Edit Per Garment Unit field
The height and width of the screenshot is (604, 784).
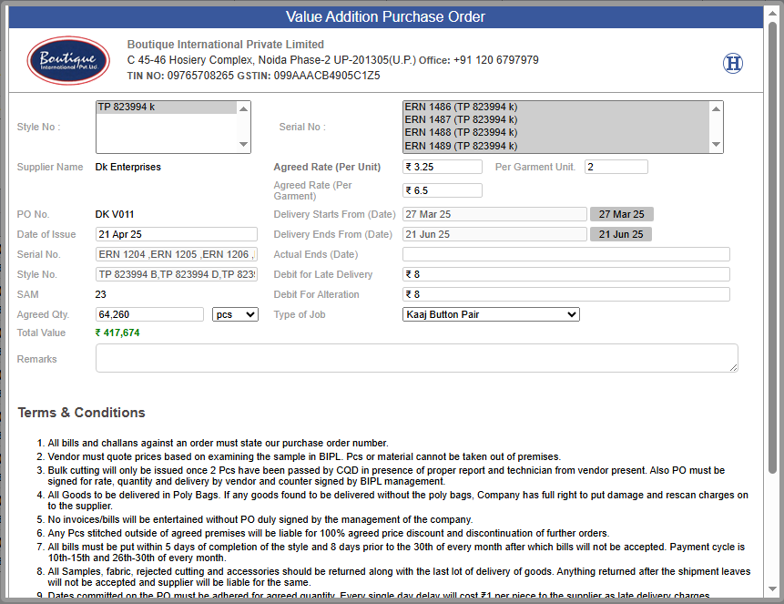616,167
